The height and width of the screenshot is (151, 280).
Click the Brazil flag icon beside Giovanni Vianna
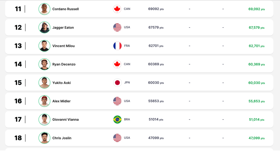tap(117, 120)
